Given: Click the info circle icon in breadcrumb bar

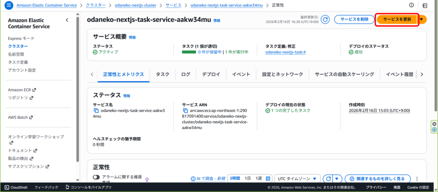Looking at the screenshot, I should pyautogui.click(x=411, y=5).
